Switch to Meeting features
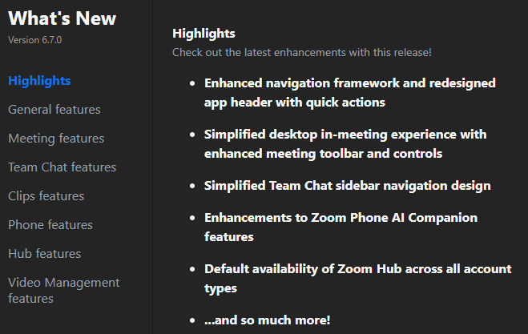The width and height of the screenshot is (528, 334). coord(56,139)
